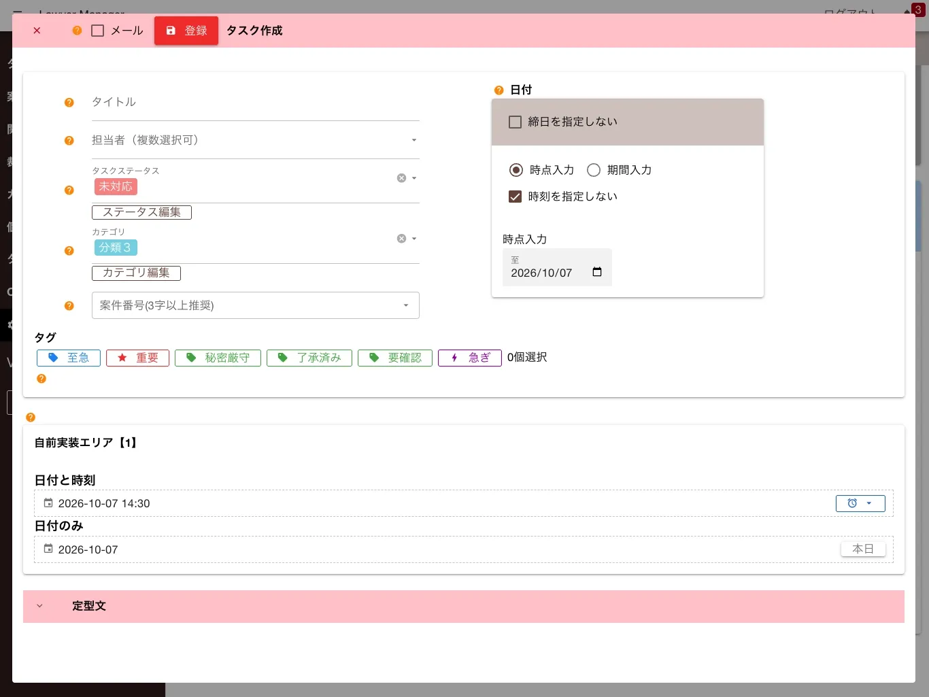Click the help icon beside the メール checkbox
This screenshot has width=929, height=697.
coord(77,31)
